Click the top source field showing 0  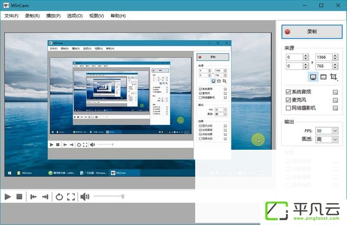click(295, 57)
